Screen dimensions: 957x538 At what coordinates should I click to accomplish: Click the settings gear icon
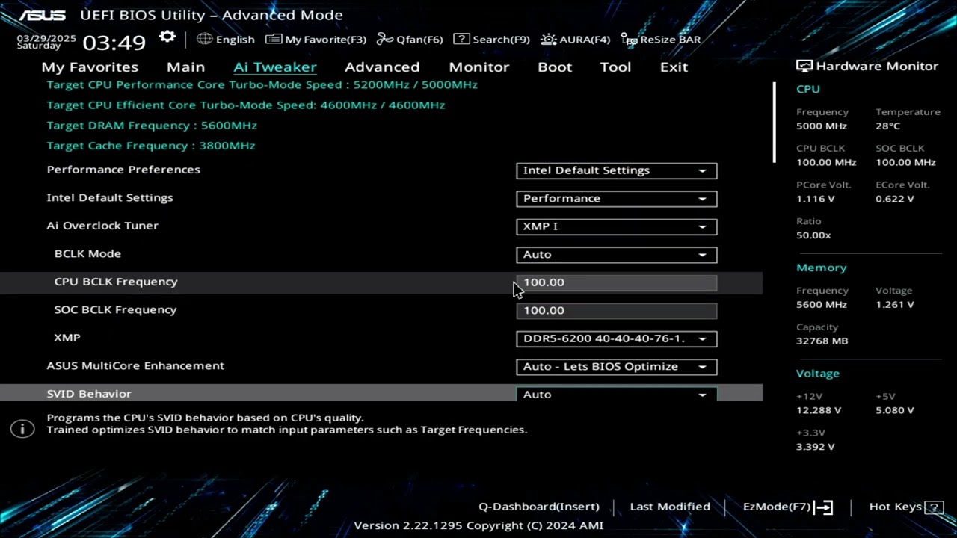(167, 37)
